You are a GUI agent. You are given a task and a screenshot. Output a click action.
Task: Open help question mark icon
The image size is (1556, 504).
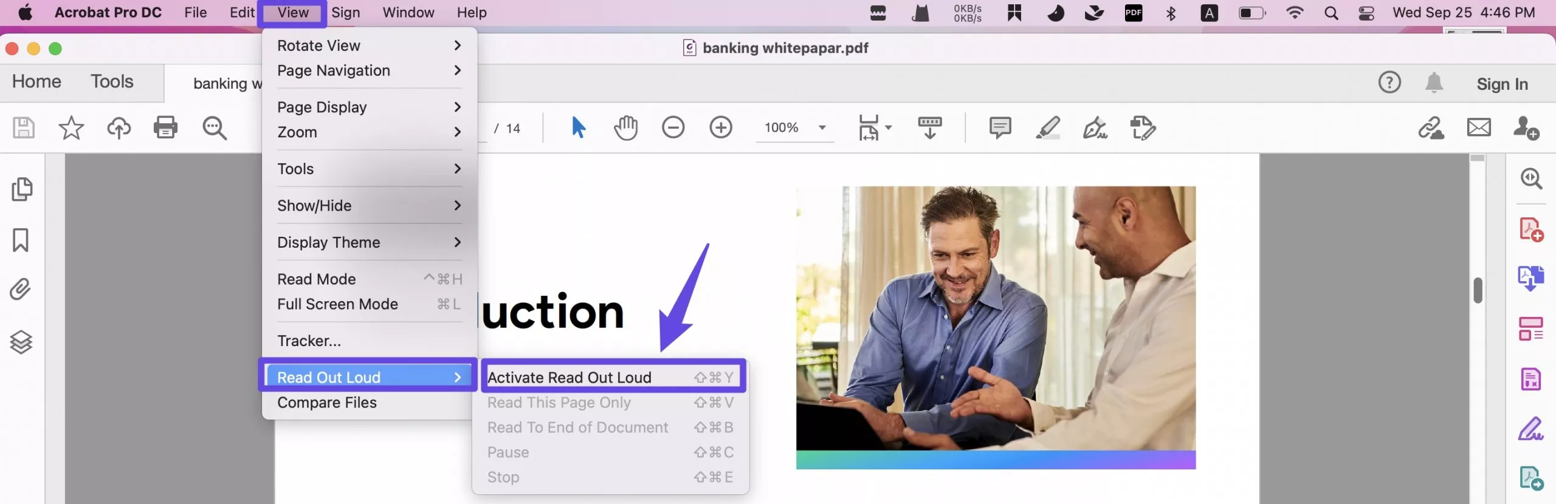coord(1389,82)
